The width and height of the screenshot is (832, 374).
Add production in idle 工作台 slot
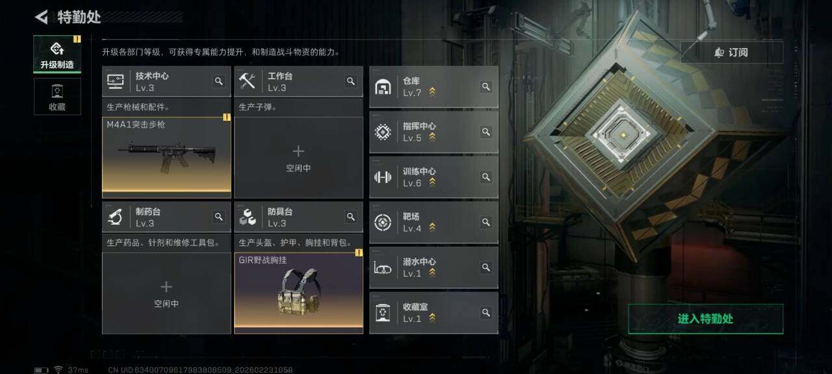click(x=298, y=158)
